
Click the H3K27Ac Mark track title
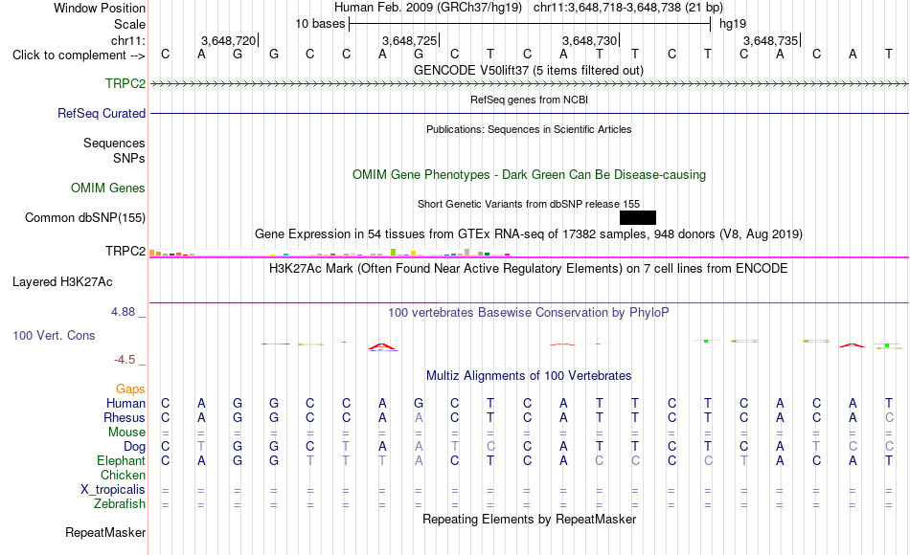pyautogui.click(x=529, y=269)
